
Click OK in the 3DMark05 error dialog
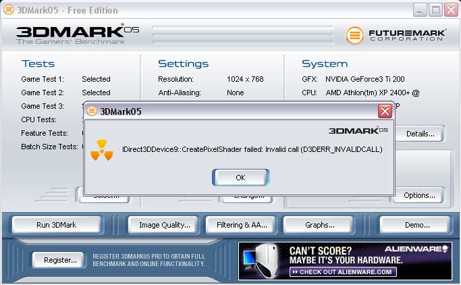coord(240,178)
